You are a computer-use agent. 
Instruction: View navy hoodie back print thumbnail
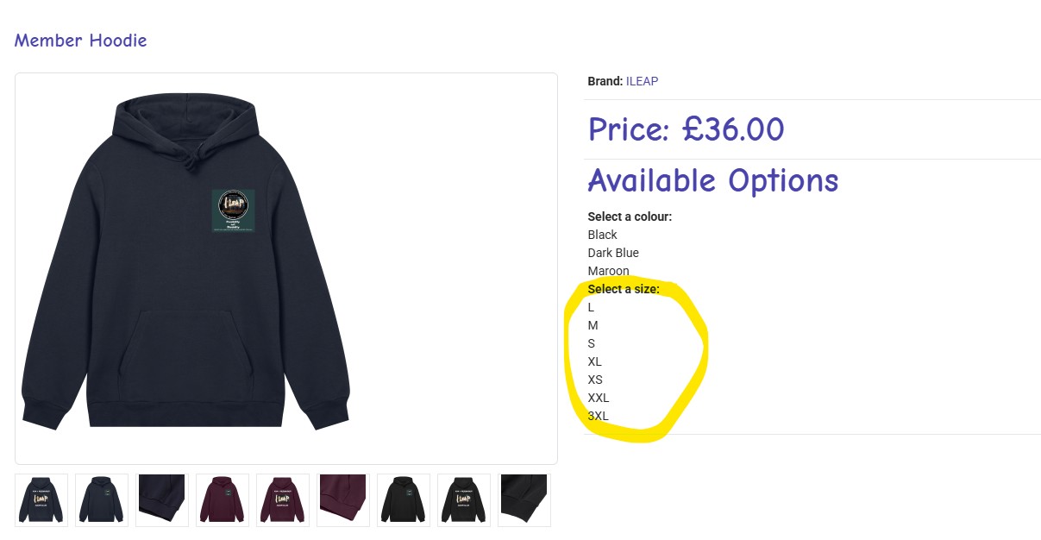[x=41, y=499]
